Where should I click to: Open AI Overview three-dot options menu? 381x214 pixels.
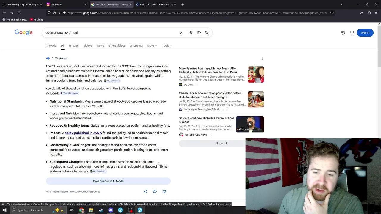262,59
